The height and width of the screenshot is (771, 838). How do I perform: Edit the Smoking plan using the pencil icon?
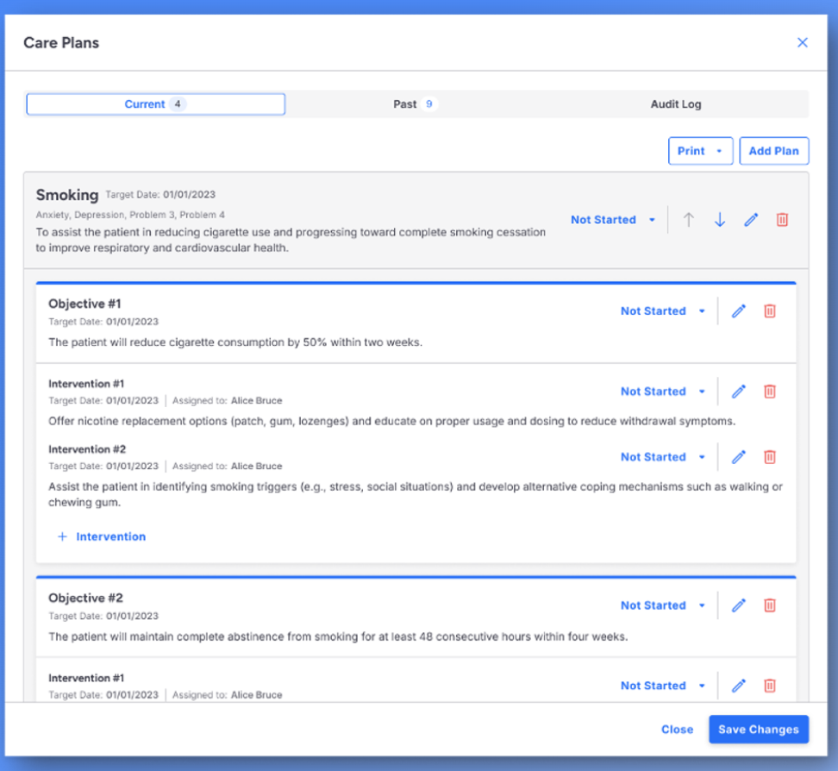click(751, 220)
